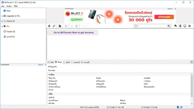Click DHT: 222 nodes status text
The height and width of the screenshot is (109, 194).
(x=90, y=107)
